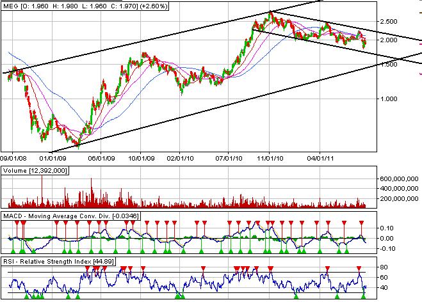
Task: Click the 10/01/09 date label
Action: (142, 158)
